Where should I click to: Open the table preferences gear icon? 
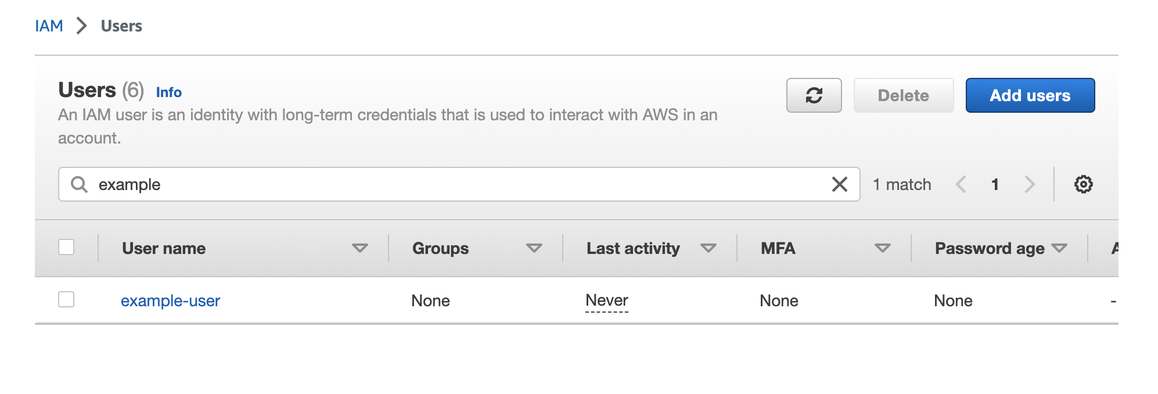(x=1083, y=184)
